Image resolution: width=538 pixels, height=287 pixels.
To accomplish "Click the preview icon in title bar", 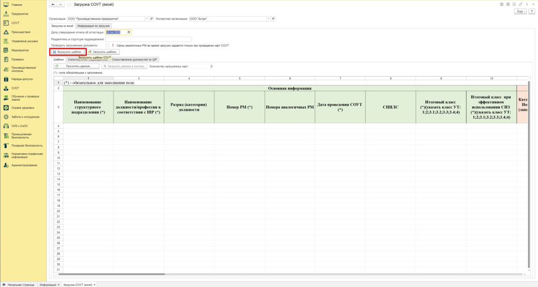I will pyautogui.click(x=514, y=4).
